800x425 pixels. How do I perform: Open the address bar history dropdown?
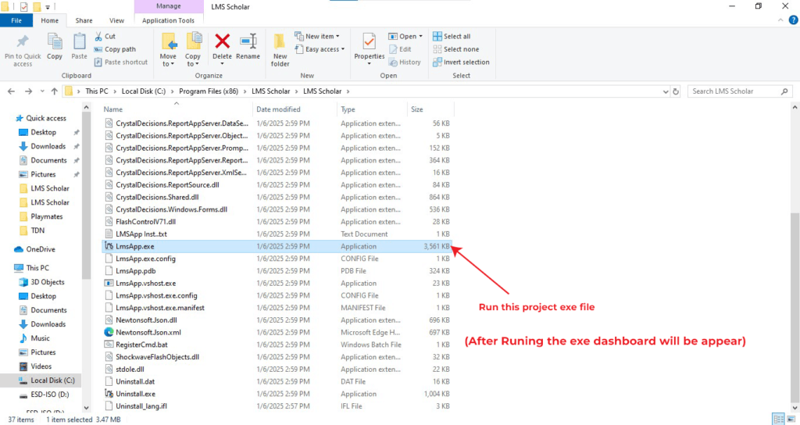pos(666,91)
